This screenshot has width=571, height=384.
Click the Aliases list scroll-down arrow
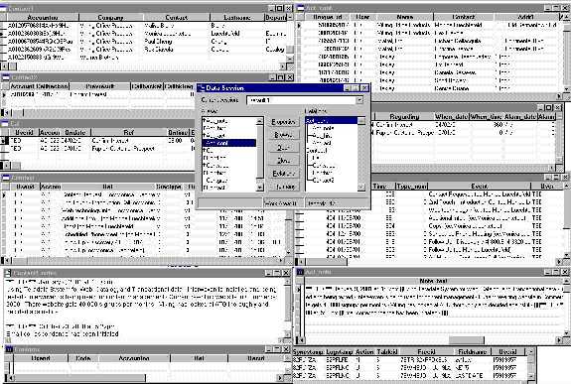coord(259,188)
